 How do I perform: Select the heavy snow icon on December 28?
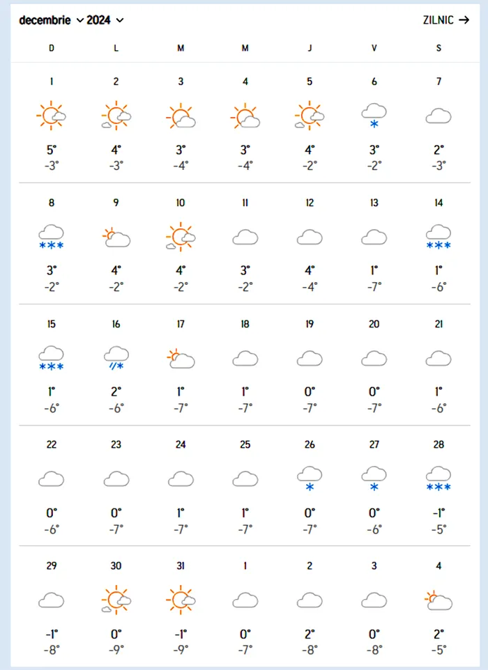439,479
